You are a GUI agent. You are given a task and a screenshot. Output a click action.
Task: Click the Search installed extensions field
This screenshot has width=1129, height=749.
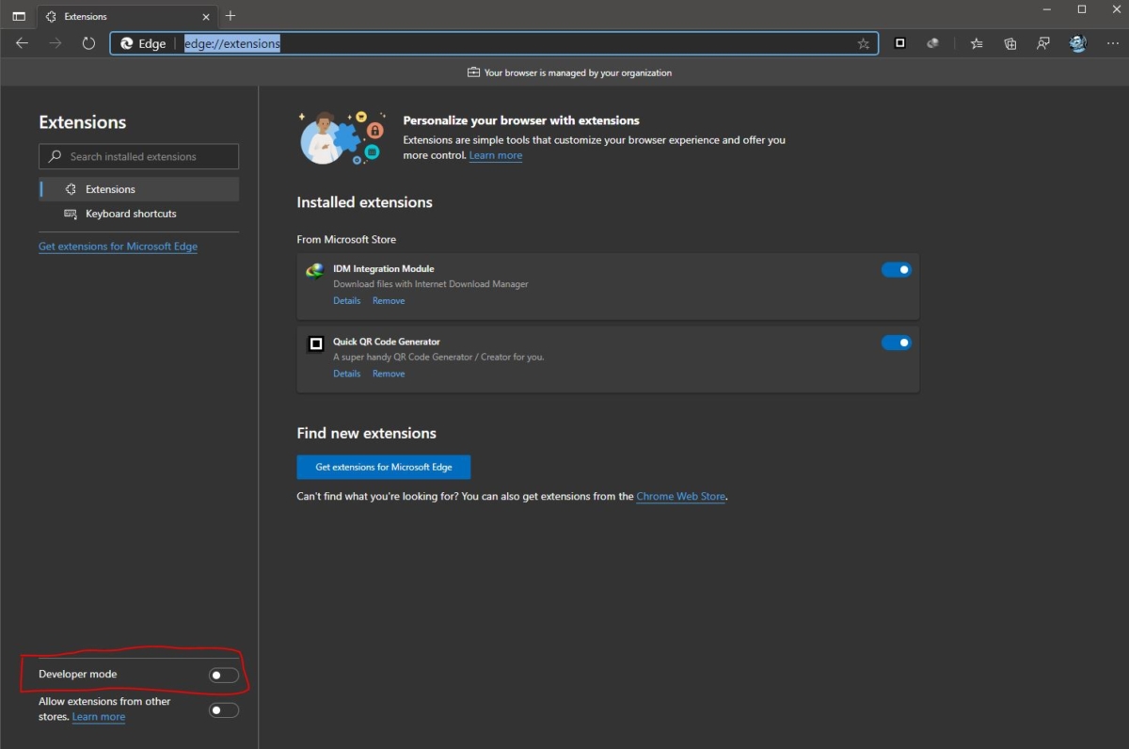[x=139, y=156]
